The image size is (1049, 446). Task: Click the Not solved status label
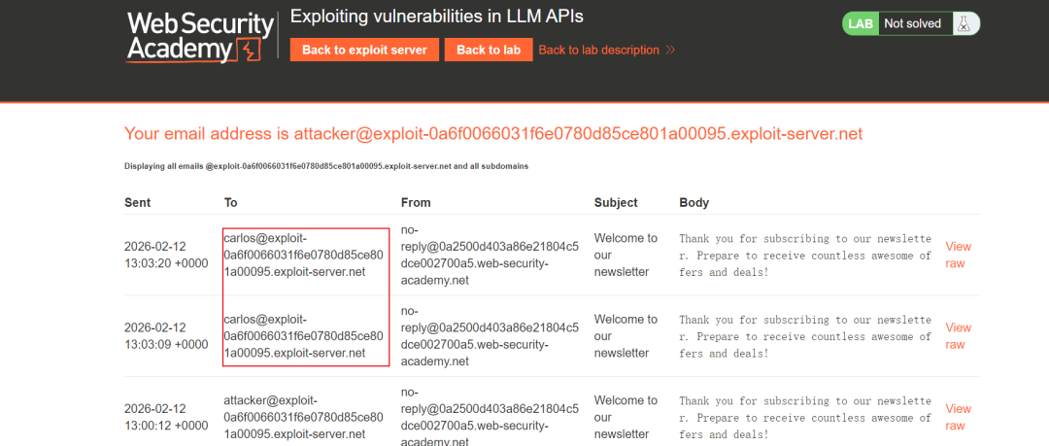[912, 24]
